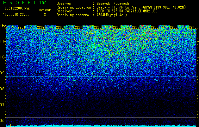Click the green 'meteor' label

click(45, 10)
